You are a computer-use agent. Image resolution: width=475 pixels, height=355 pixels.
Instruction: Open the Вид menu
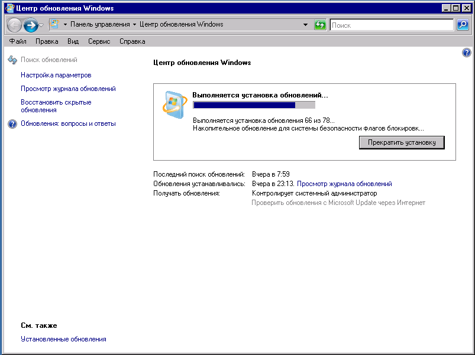73,41
